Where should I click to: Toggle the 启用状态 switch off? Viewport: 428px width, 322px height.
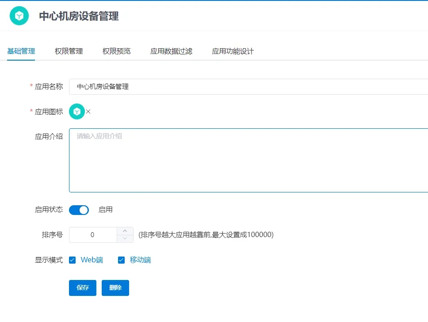tap(79, 210)
